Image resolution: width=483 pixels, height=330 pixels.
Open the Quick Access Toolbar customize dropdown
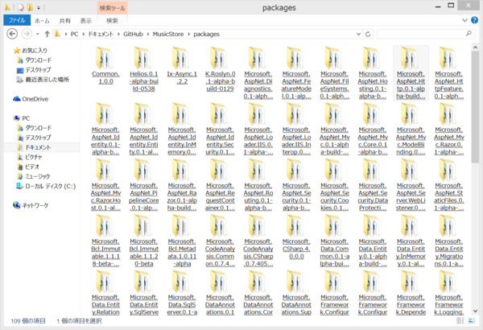(x=39, y=7)
